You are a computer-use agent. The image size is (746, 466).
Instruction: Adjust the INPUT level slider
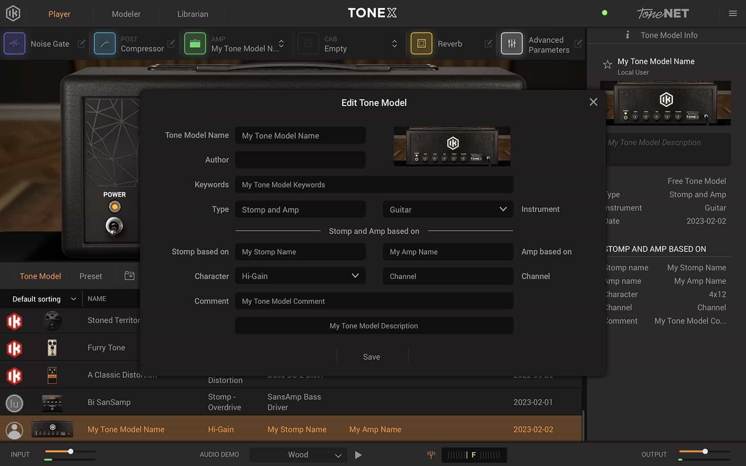[x=70, y=452]
